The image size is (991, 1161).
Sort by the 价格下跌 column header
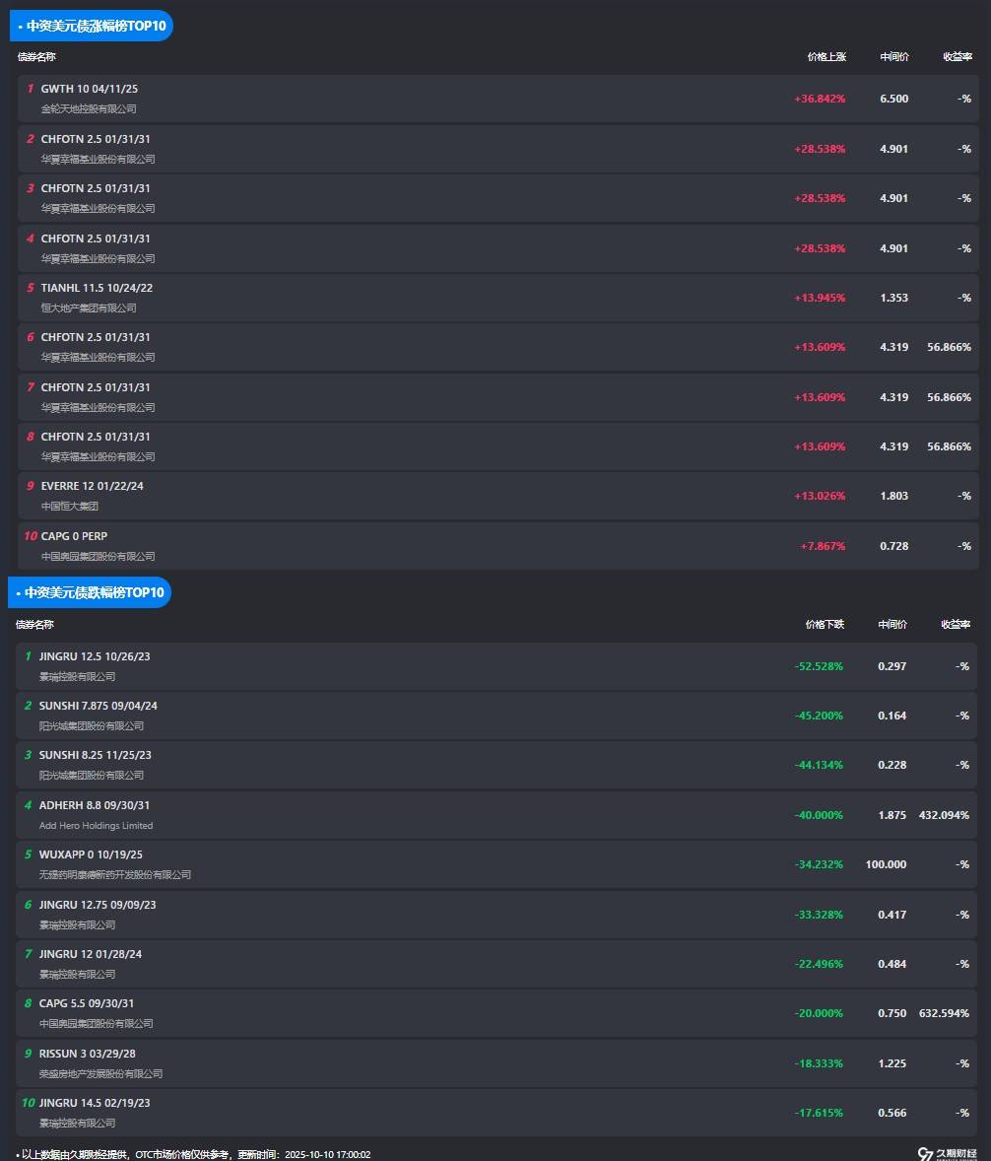point(824,625)
